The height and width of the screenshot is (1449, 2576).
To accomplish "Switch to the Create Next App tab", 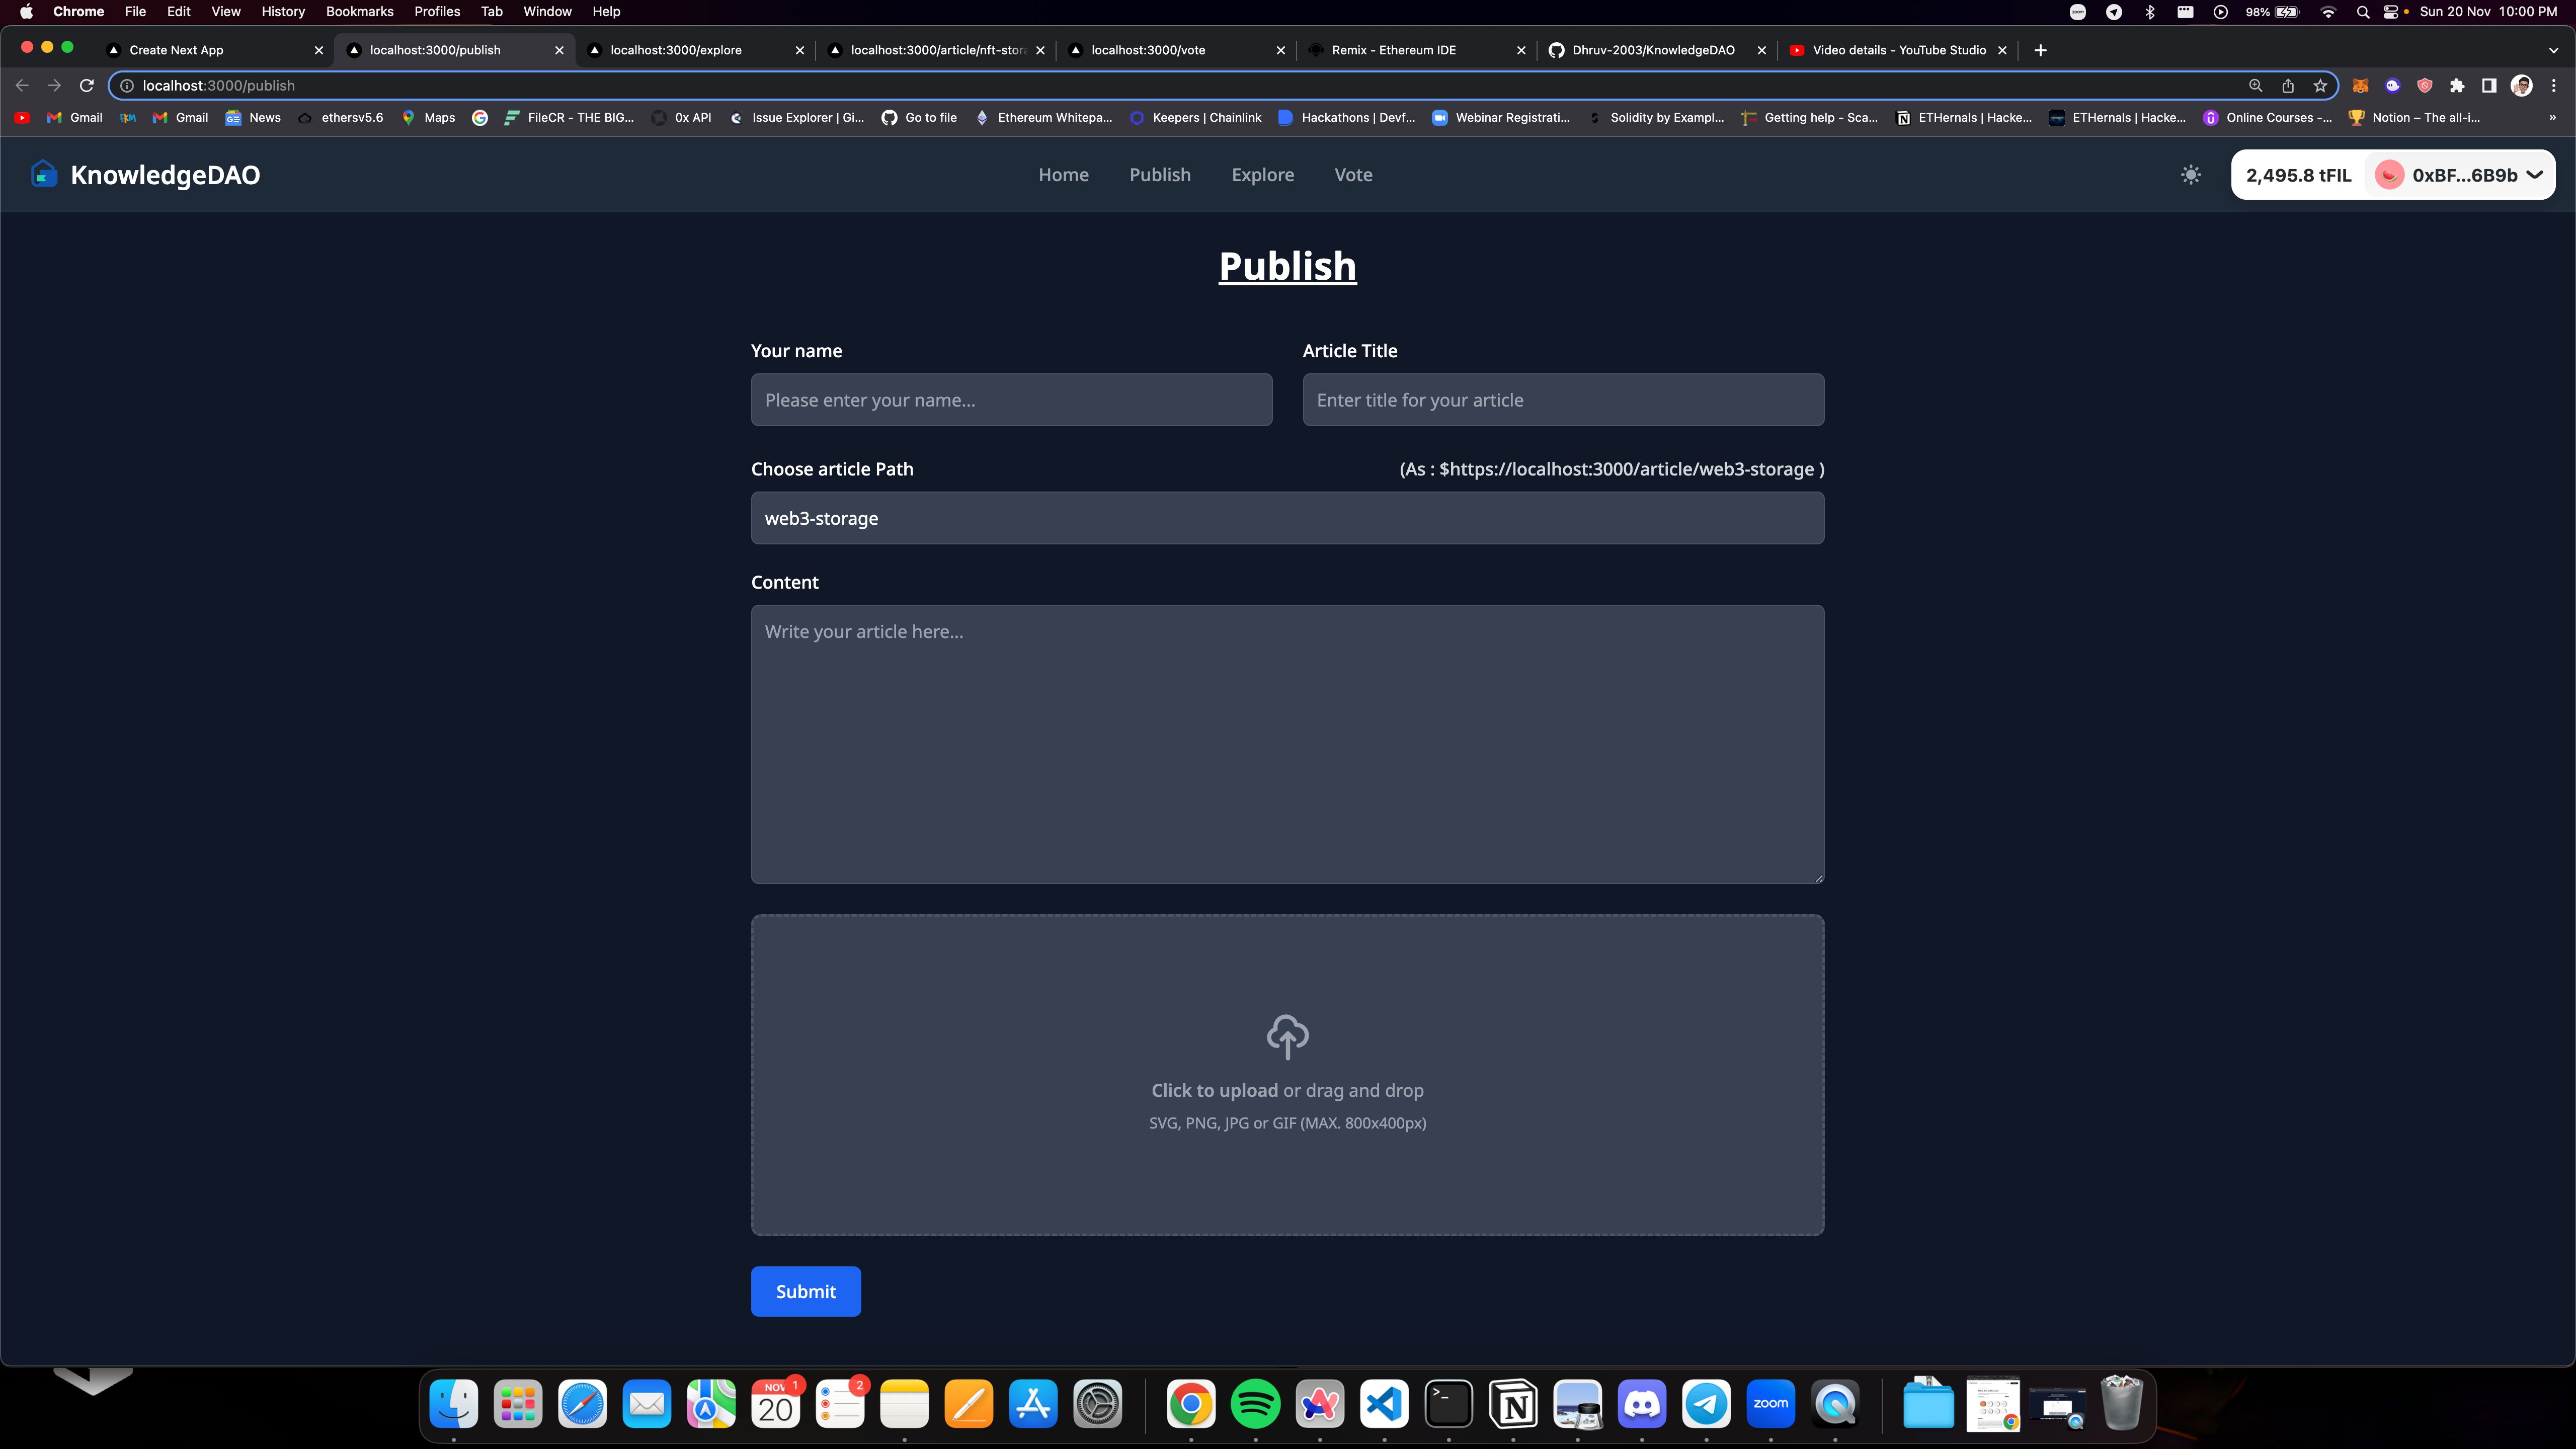I will point(214,50).
